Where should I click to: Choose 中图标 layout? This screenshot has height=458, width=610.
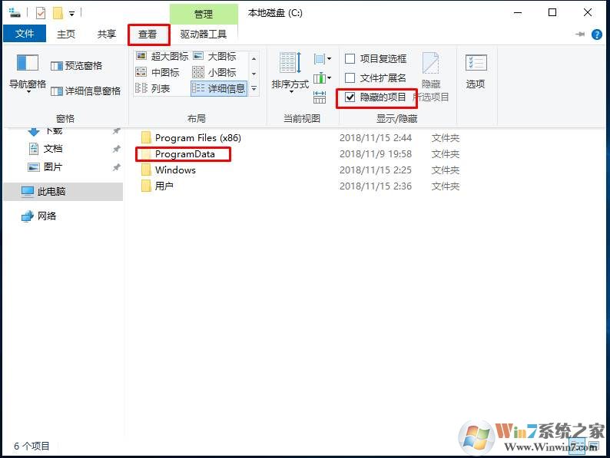[157, 72]
